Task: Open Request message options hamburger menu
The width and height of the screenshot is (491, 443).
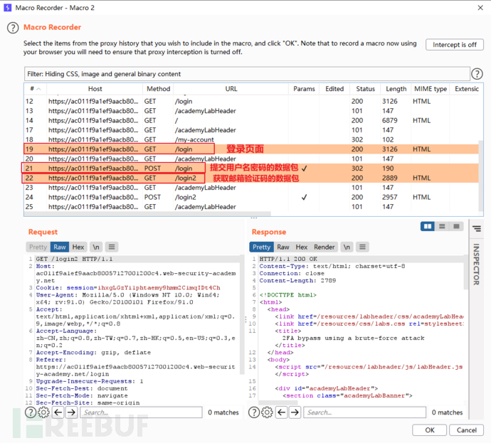Action: 112,247
